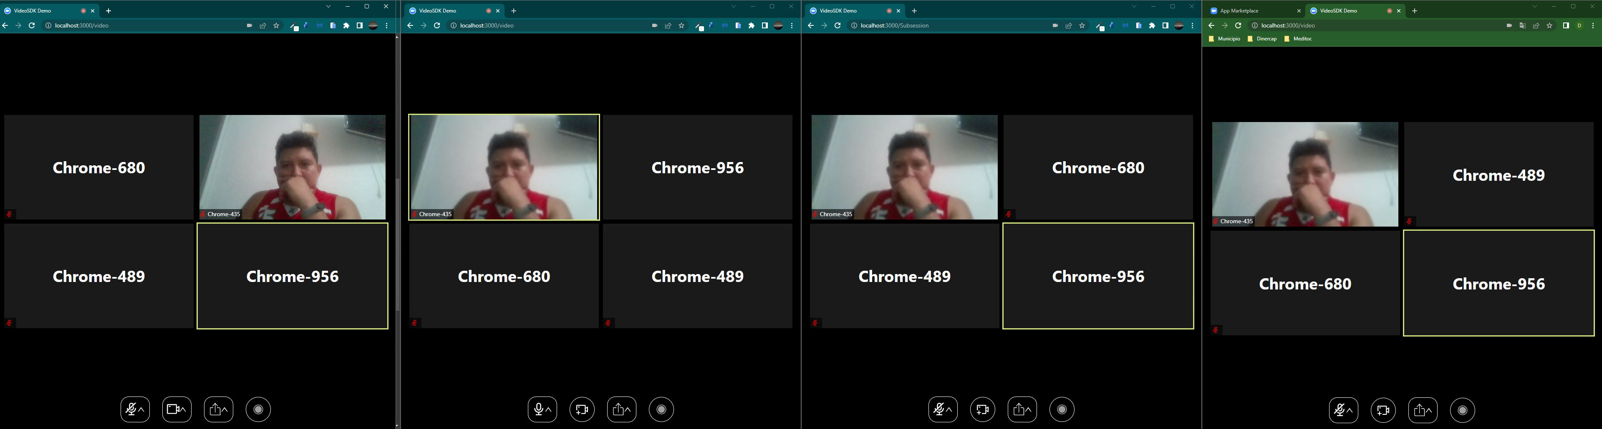Select Chrome-956 tile in Subsession window

click(1098, 276)
